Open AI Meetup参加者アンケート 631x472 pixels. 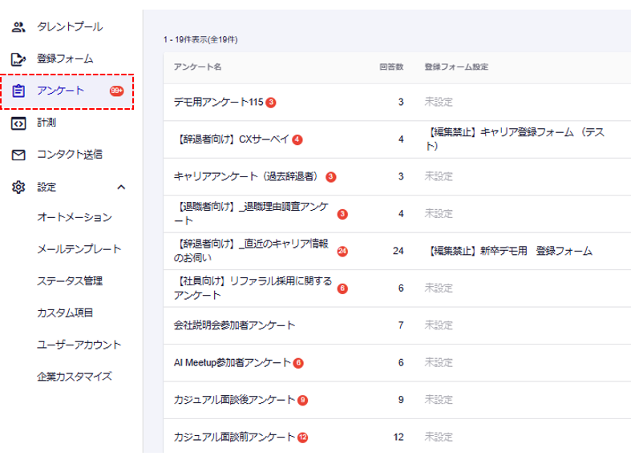tap(232, 362)
